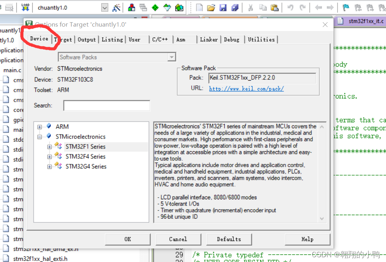Screen dimensions: 386x262
Task: Click the Help button
Action: tap(307, 239)
